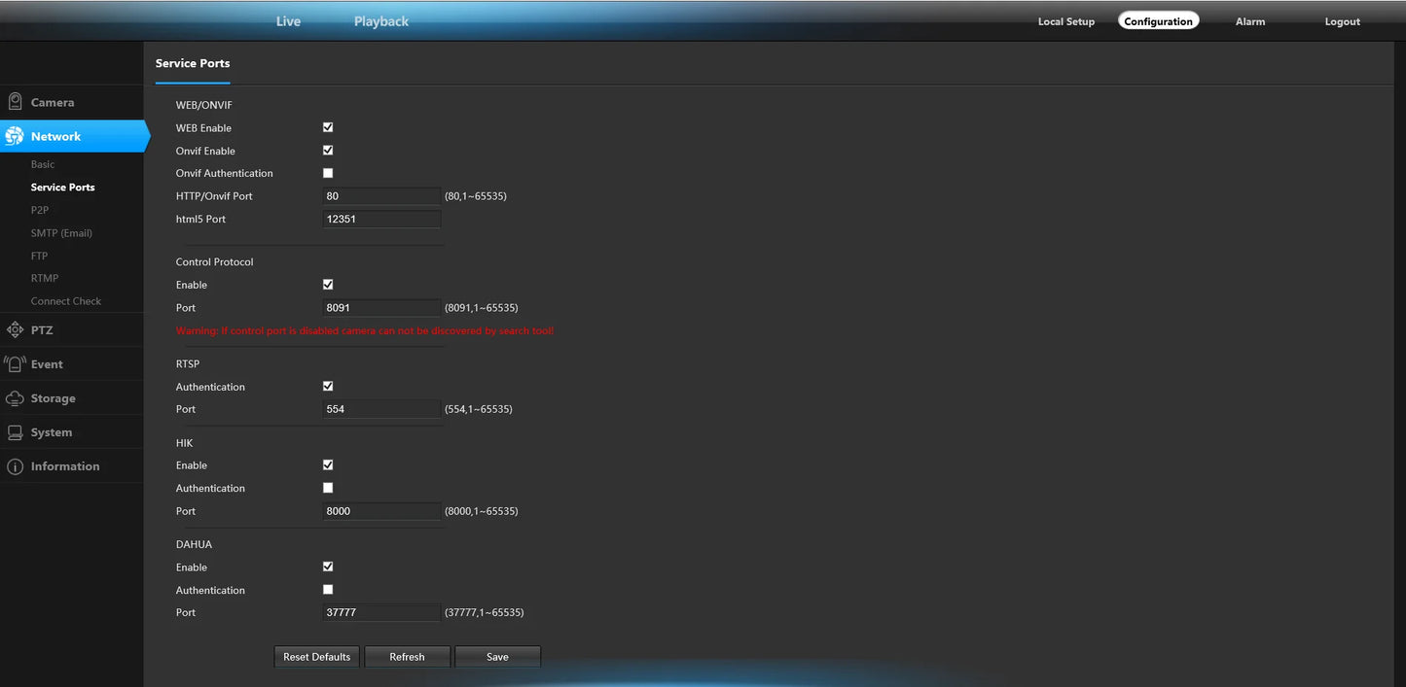Viewport: 1406px width, 687px height.
Task: Select SMTP (Email) in Network submenu
Action: tap(61, 233)
